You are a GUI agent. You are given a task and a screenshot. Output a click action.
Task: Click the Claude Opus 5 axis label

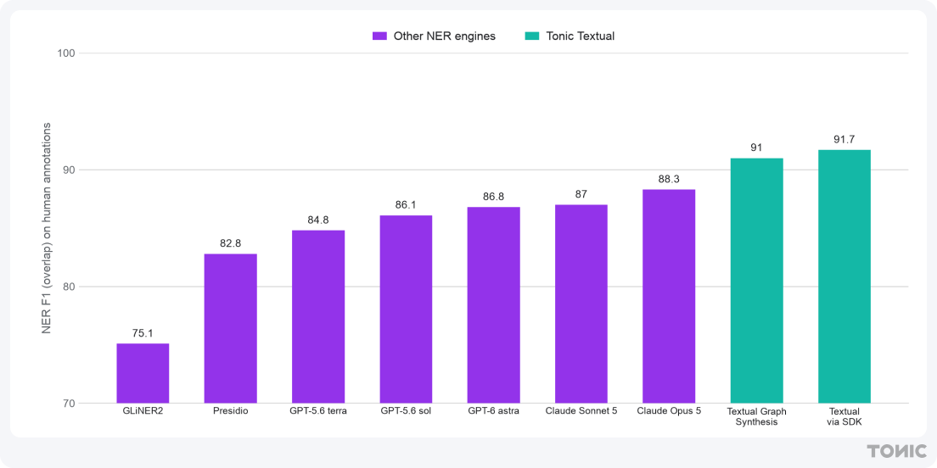(x=669, y=411)
